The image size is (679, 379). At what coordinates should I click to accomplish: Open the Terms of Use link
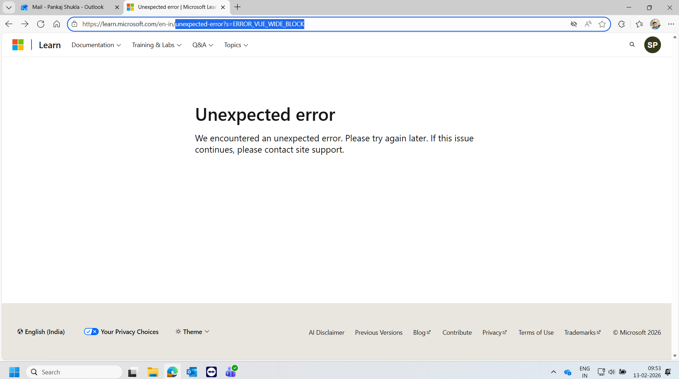[536, 333]
